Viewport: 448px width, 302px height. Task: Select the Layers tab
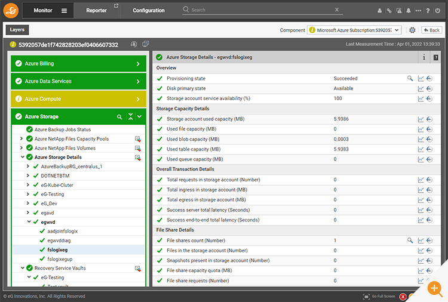coord(17,30)
